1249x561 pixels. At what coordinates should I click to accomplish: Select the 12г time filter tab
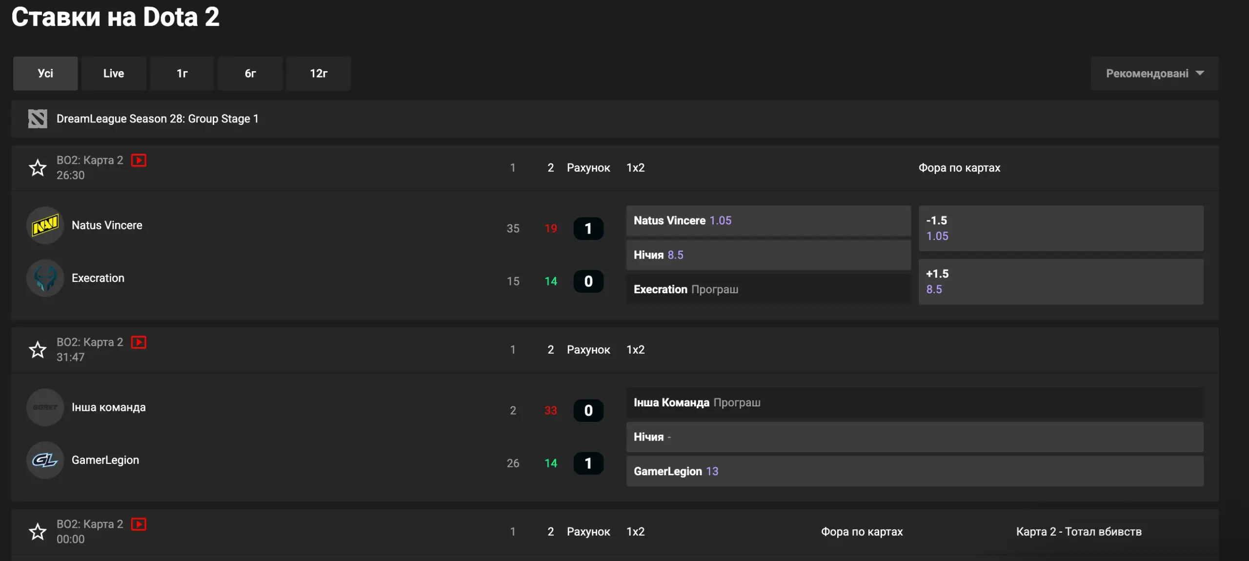coord(319,74)
